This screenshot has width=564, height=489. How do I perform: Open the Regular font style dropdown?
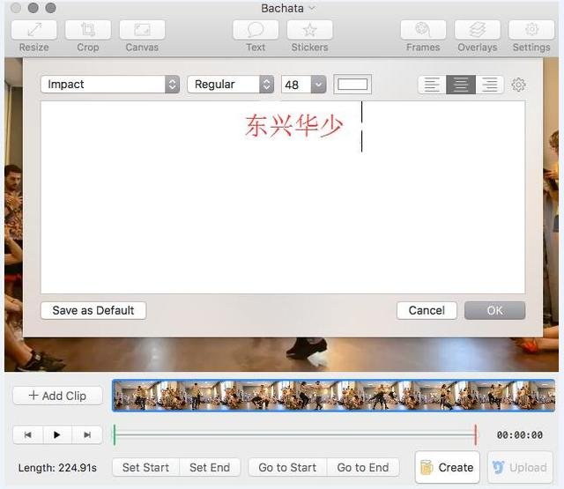[x=231, y=85]
